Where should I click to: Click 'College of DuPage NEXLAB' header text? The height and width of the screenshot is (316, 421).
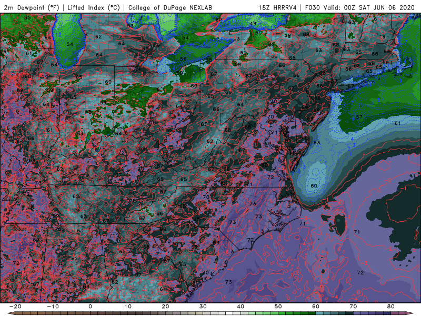pyautogui.click(x=170, y=7)
